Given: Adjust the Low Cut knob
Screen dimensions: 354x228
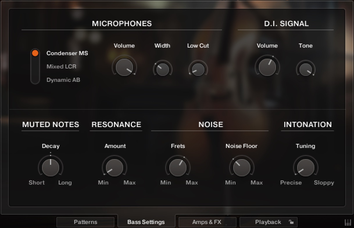Looking at the screenshot, I should click(198, 69).
